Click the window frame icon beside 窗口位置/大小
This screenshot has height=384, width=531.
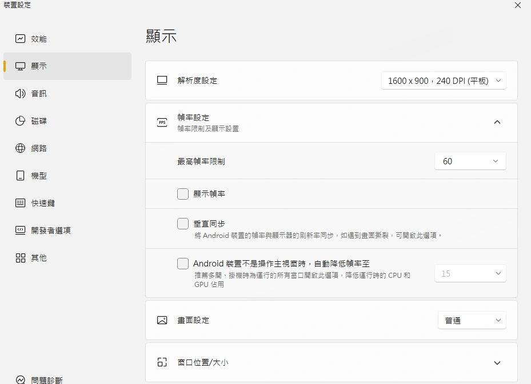tap(162, 362)
